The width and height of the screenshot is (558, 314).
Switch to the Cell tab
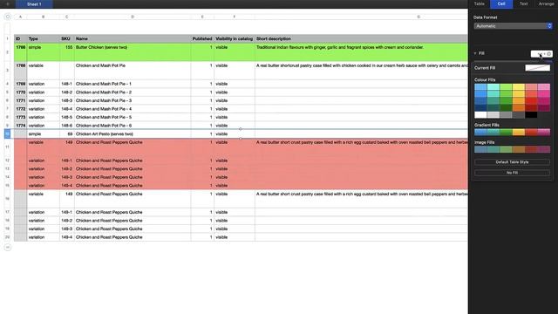coord(501,3)
